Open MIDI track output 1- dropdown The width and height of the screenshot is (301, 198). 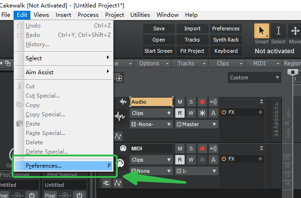pos(197,171)
